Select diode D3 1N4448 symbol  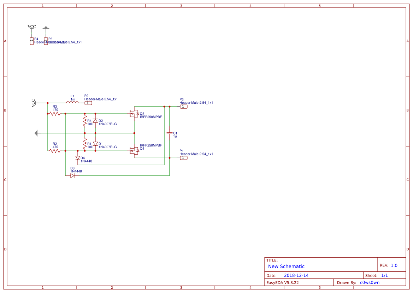[x=73, y=175]
